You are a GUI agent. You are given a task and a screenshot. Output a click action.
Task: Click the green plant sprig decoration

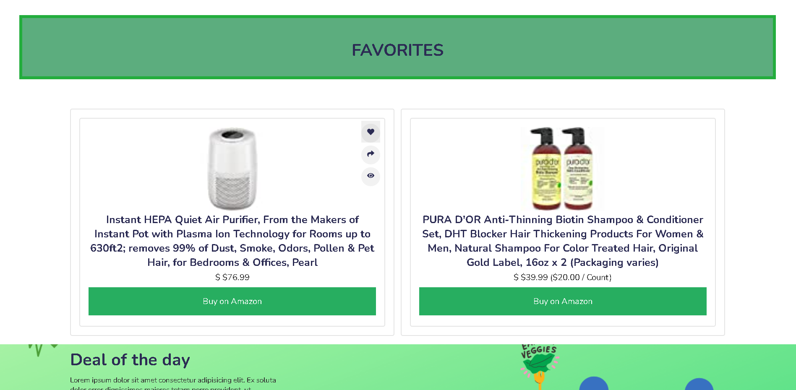coord(43,350)
